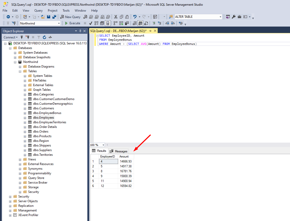Toggle Results to Text mode
Screen dimensions: 290x221
pos(135,23)
